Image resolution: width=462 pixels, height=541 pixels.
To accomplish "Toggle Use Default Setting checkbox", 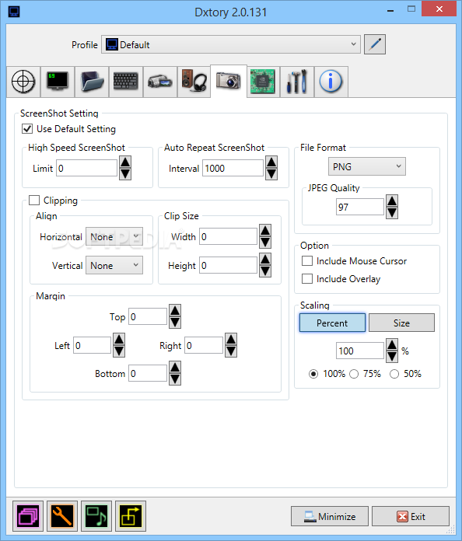I will (x=27, y=129).
